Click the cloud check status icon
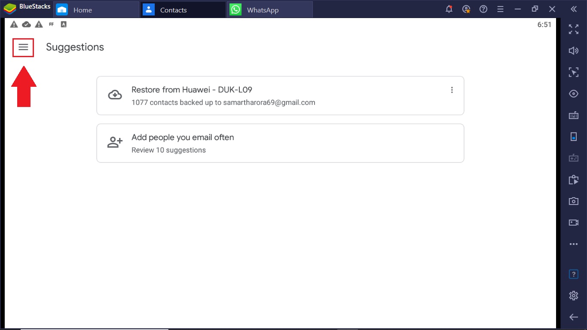This screenshot has height=330, width=587. click(x=27, y=24)
